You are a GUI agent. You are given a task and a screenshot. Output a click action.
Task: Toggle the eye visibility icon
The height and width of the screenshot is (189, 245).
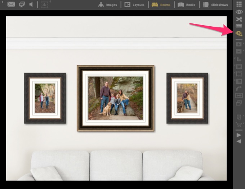coord(239,12)
